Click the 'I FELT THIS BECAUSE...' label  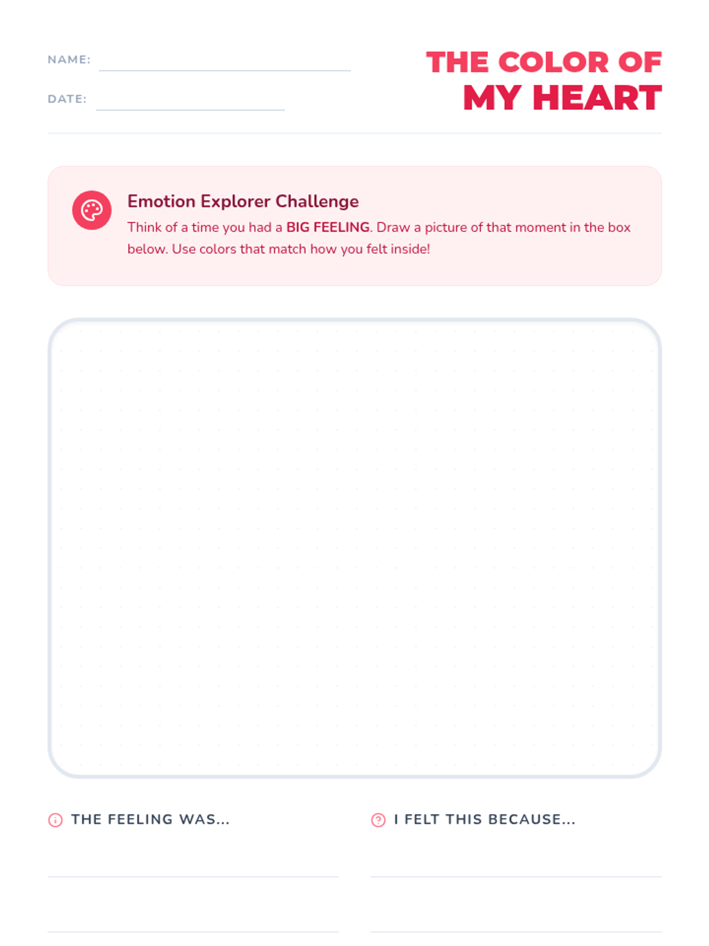click(x=484, y=819)
